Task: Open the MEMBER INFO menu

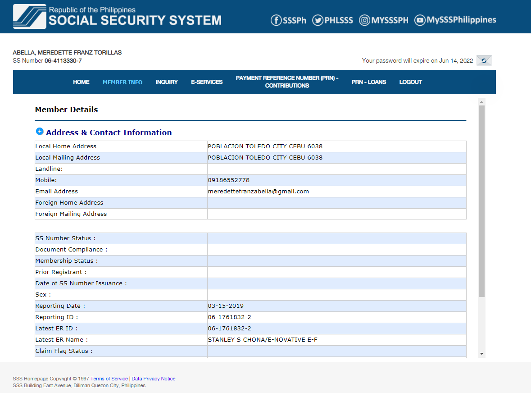Action: pos(123,82)
